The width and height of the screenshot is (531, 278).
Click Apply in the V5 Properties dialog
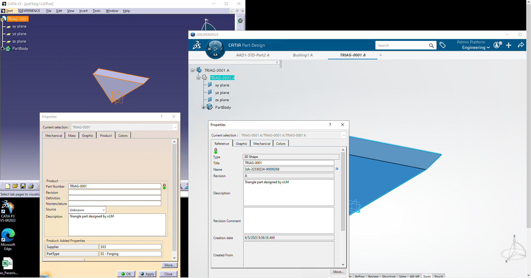pyautogui.click(x=147, y=274)
